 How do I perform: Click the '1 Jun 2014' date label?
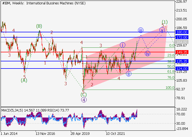pyautogui.click(x=9, y=134)
